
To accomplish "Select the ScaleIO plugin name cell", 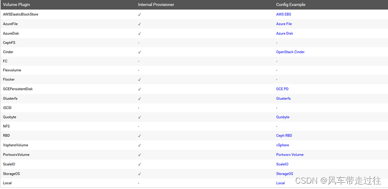I will 9,164.
